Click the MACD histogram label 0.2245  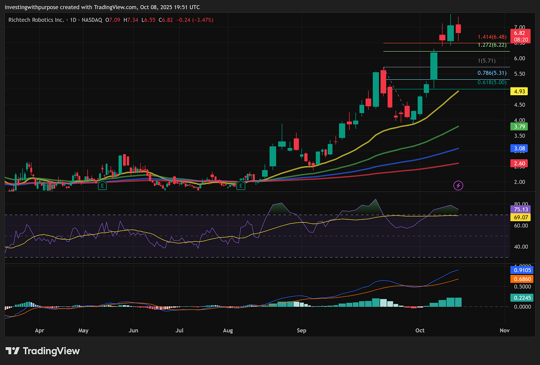pyautogui.click(x=522, y=298)
